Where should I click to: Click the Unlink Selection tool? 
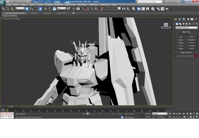coord(8,9)
